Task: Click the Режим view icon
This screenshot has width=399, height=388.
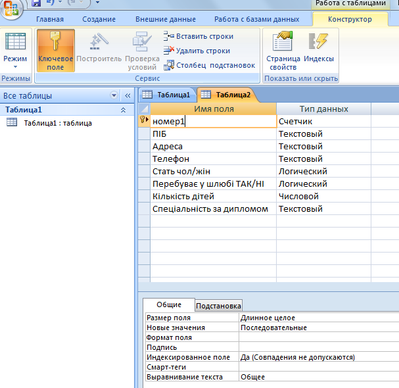Action: (x=16, y=41)
